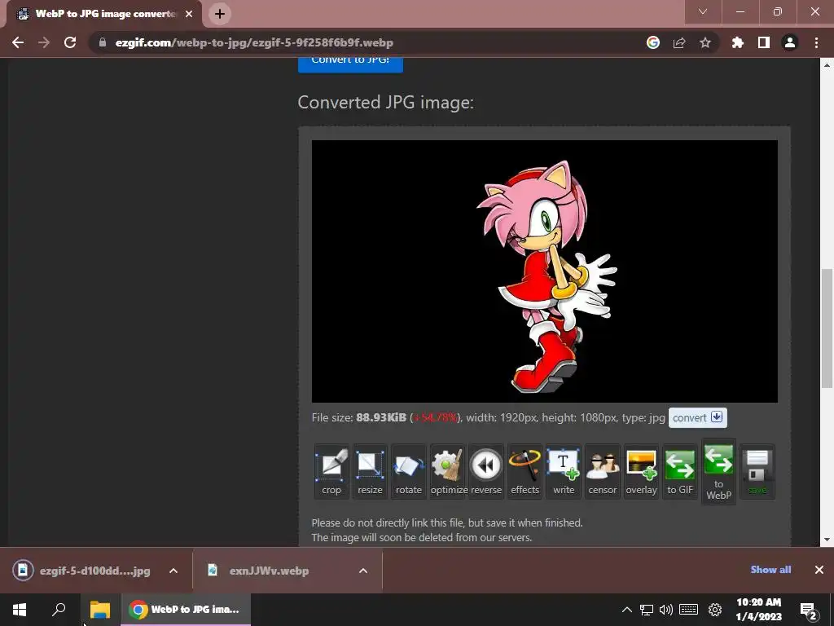
Task: Convert image with the to GIF tool
Action: pyautogui.click(x=680, y=471)
